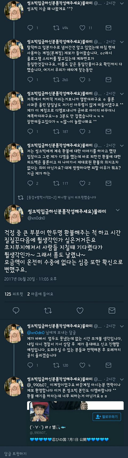Expand the main tweet's dropdown chevron
Screen dimensions: 128x458
pos(117,210)
